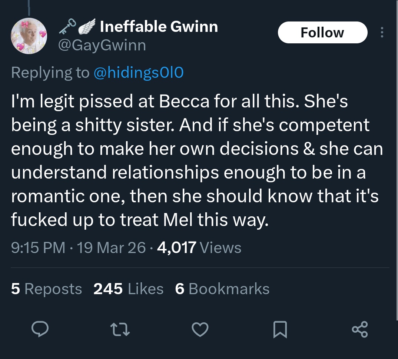This screenshot has width=398, height=359.
Task: Show the 245 Likes list
Action: (x=128, y=289)
